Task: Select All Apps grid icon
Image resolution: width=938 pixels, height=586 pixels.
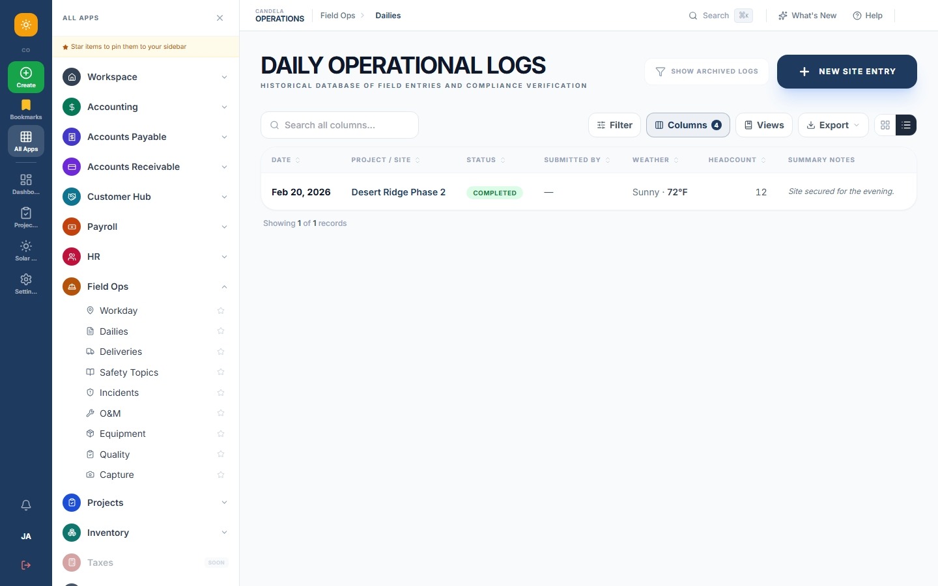Action: [x=26, y=141]
